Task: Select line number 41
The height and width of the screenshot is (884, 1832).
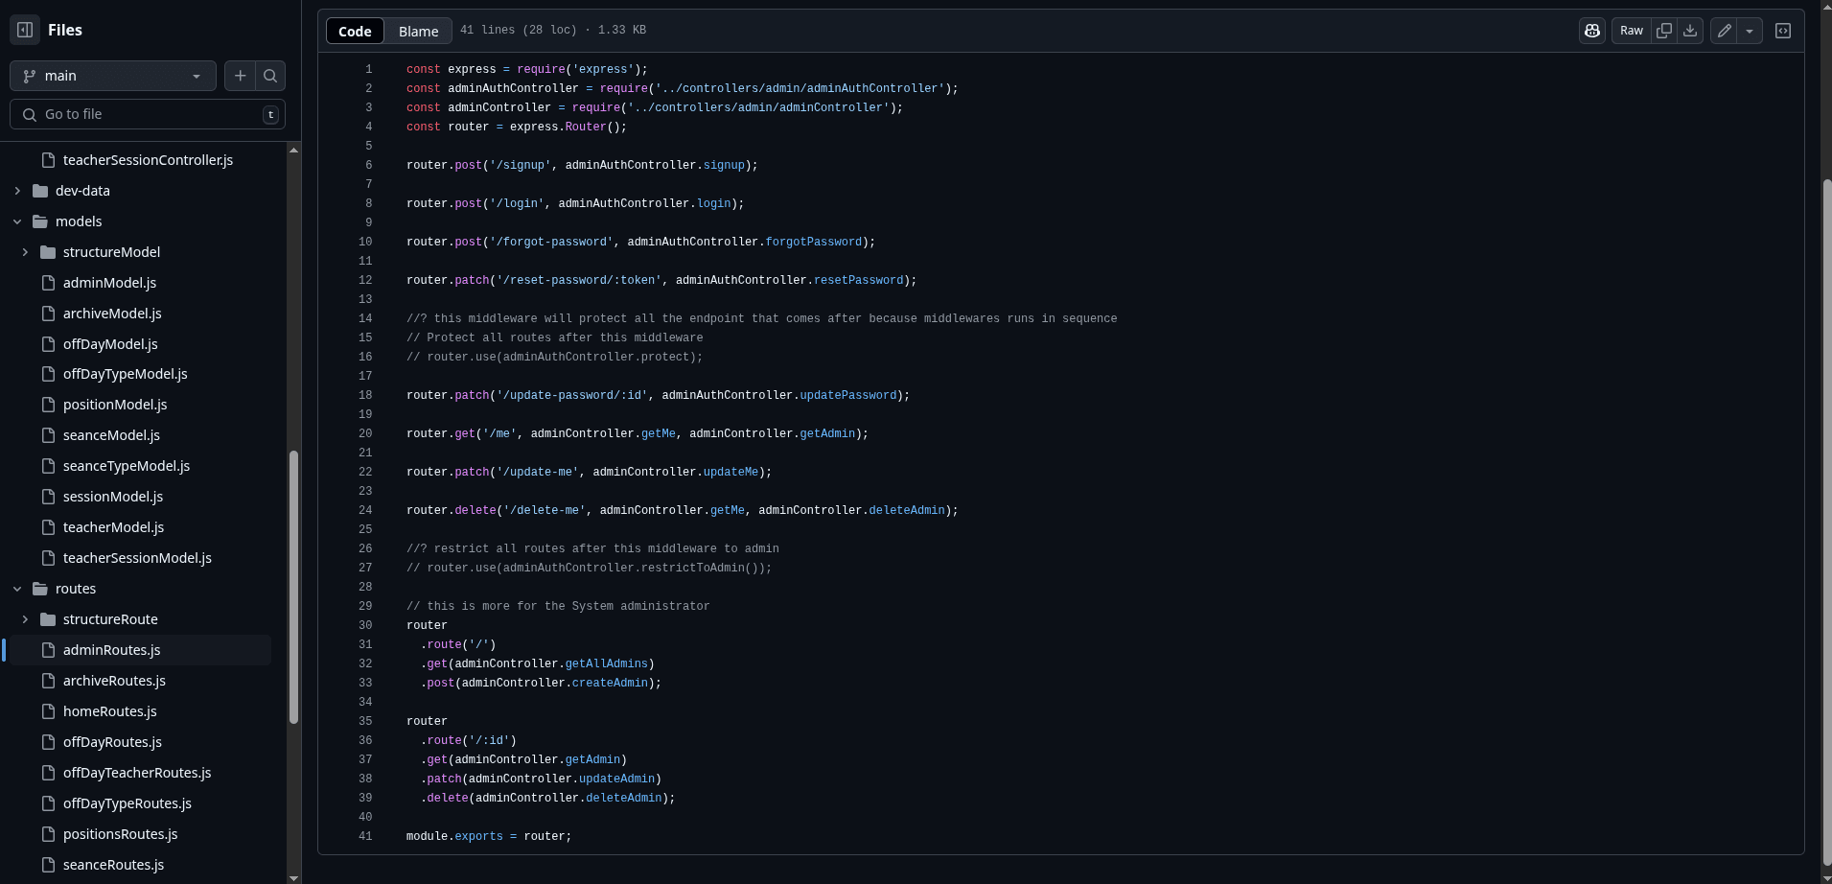Action: (365, 836)
